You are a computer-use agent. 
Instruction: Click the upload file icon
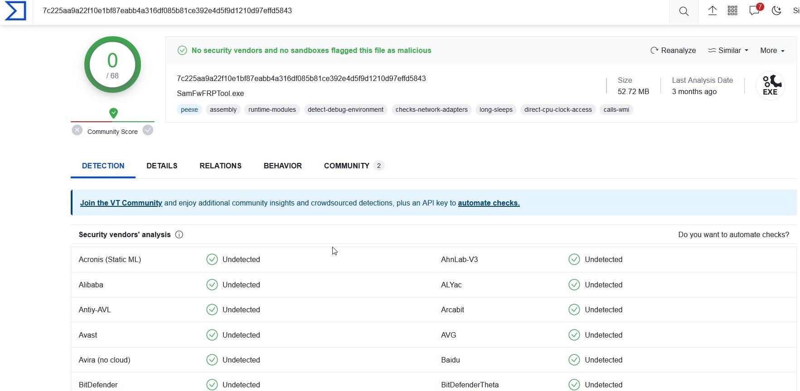pyautogui.click(x=712, y=11)
